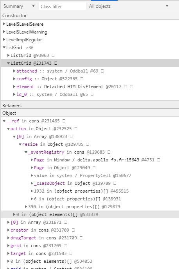Expand the LevelImplRegular constructor row
This screenshot has width=179, height=269.
(4, 39)
